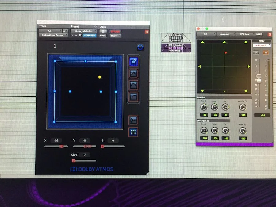The height and width of the screenshot is (207, 276).
Task: Click the minus previous preset button
Action: pos(72,36)
